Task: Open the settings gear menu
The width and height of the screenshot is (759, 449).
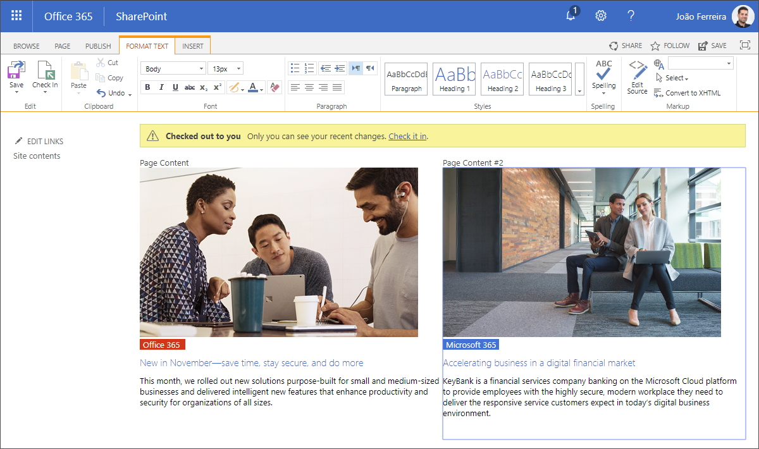Action: click(601, 16)
